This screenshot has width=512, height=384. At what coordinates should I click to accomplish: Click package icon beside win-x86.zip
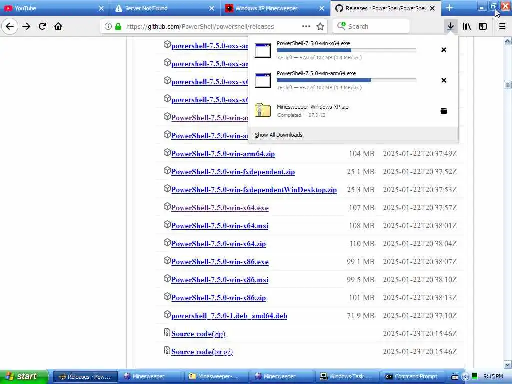point(167,296)
